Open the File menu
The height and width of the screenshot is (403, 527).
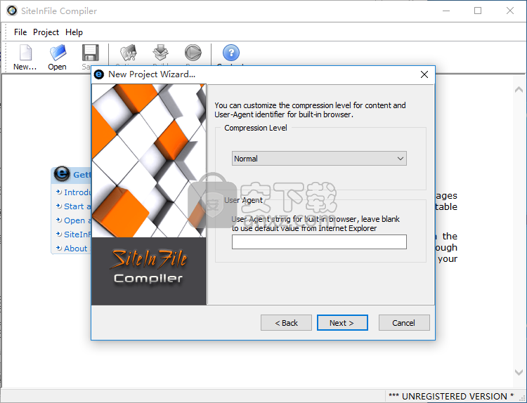pos(20,32)
